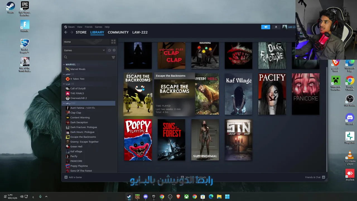Click the library grid vertical scrollbar
357x201 pixels.
(327, 119)
